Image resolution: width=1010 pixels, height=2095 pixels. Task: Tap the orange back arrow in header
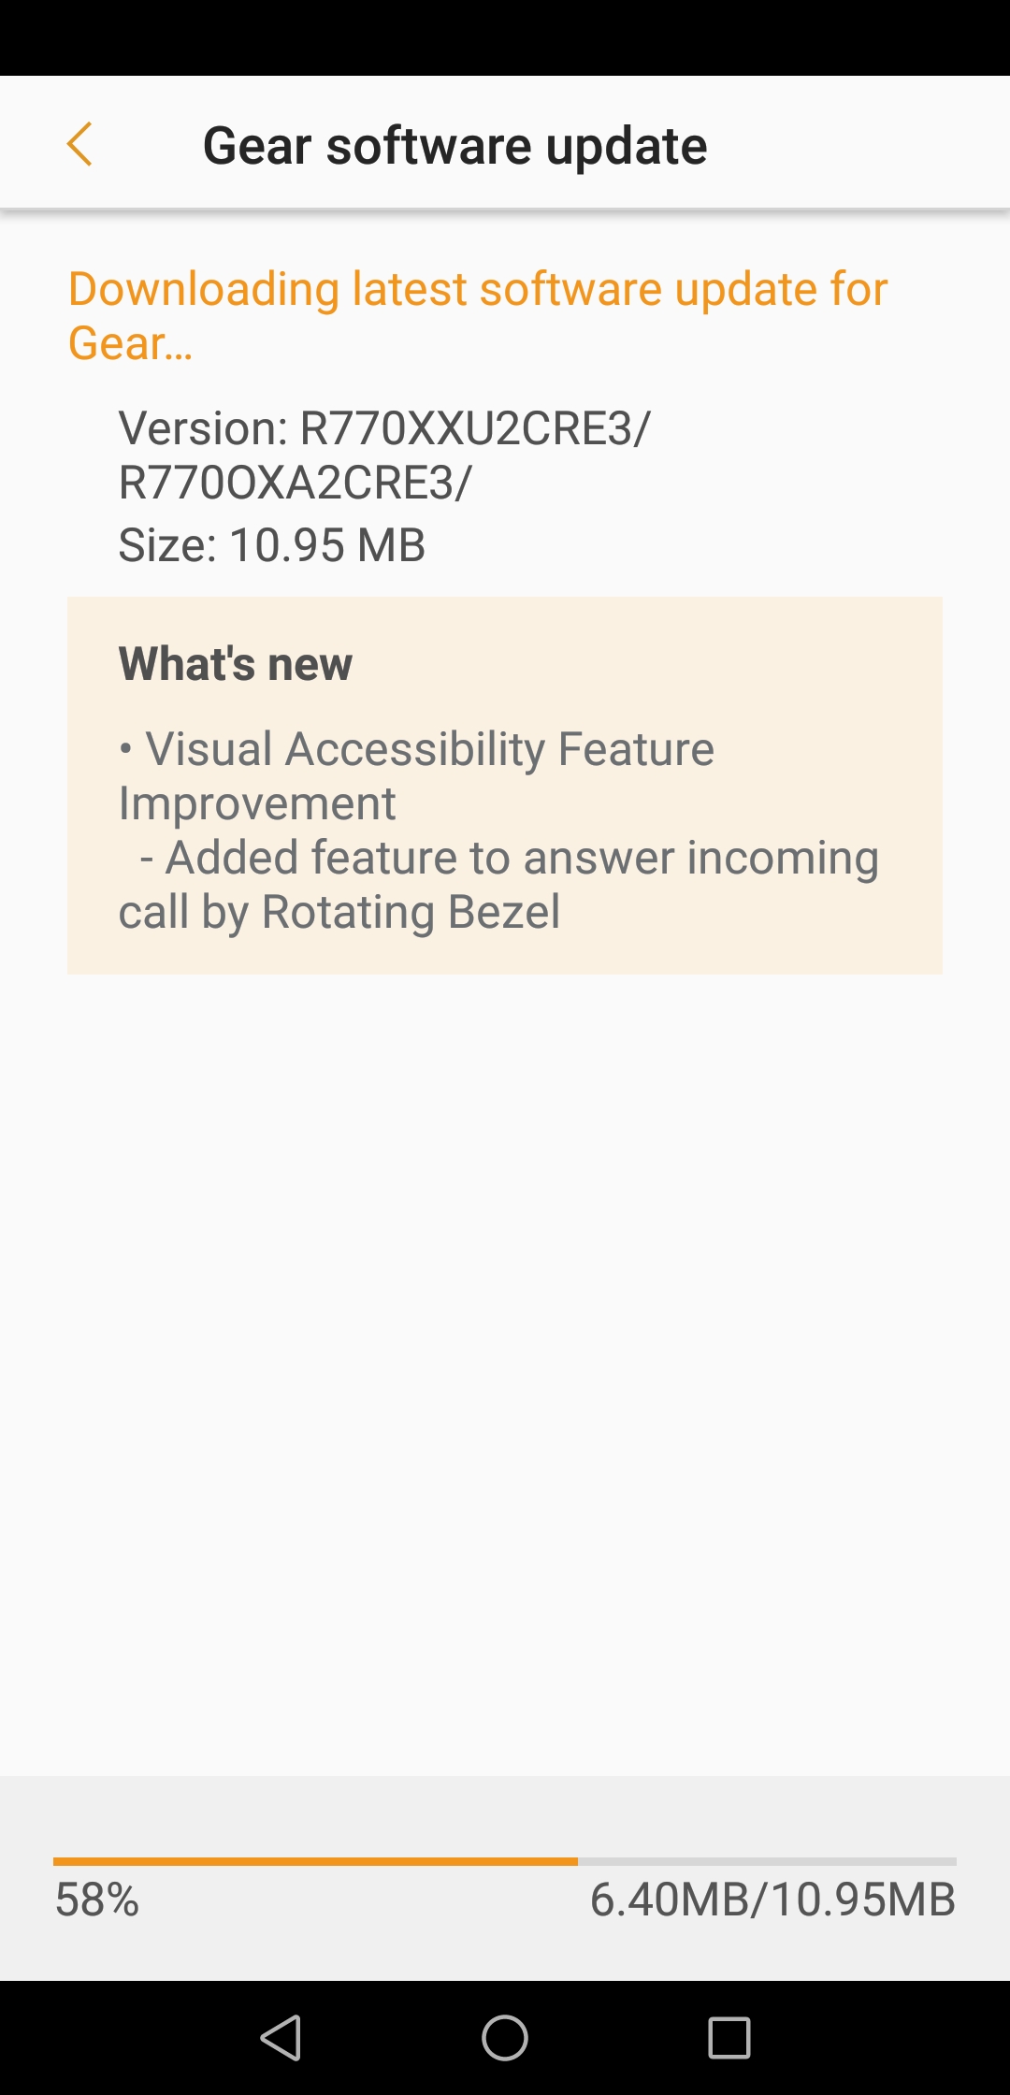pyautogui.click(x=79, y=145)
